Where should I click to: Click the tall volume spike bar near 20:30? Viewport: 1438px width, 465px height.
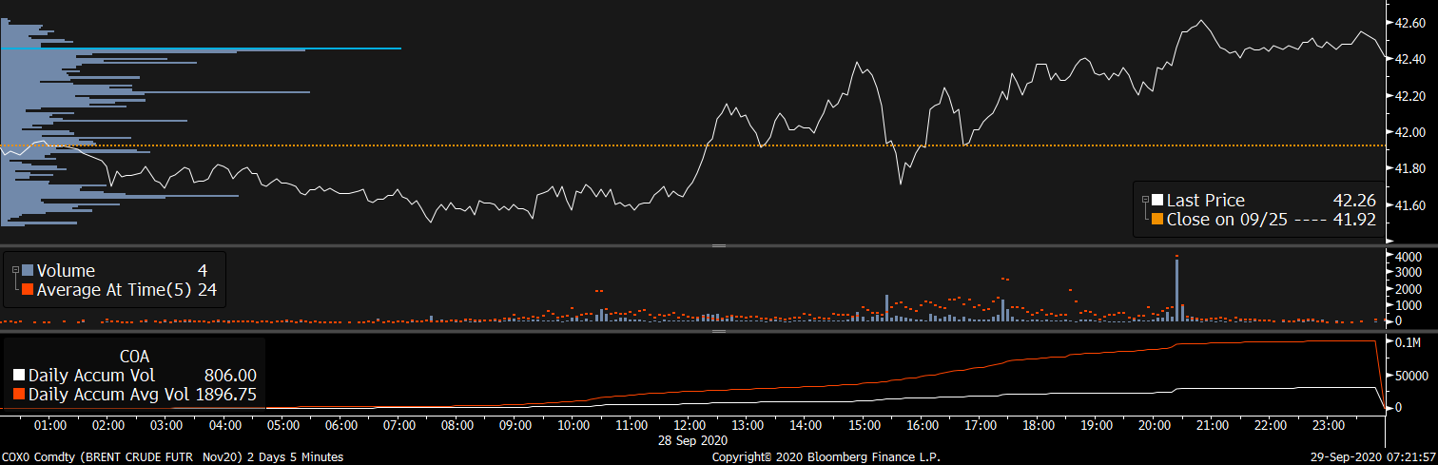1177,290
